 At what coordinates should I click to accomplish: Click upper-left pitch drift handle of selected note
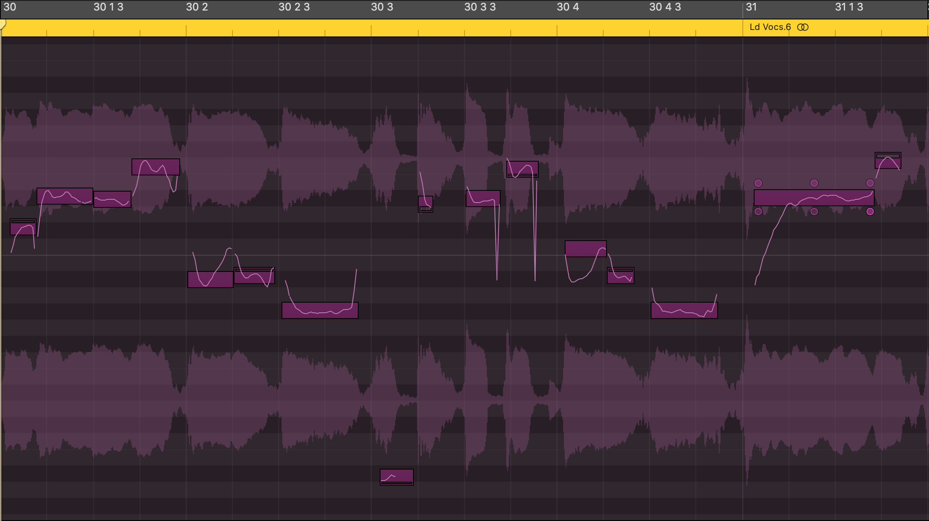758,183
